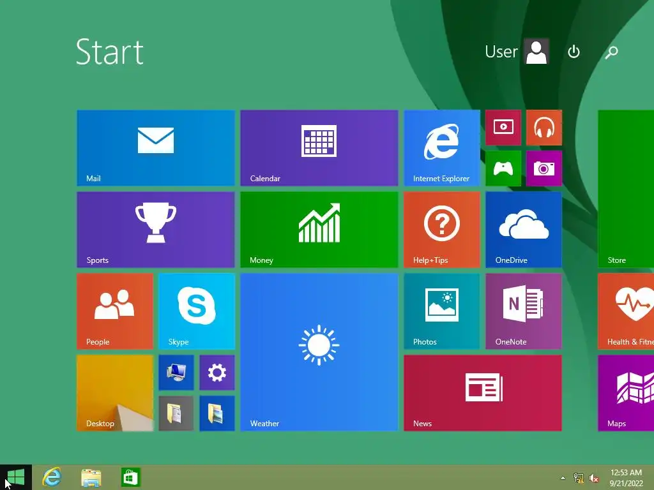
Task: Launch the OneNote tile
Action: (x=524, y=311)
